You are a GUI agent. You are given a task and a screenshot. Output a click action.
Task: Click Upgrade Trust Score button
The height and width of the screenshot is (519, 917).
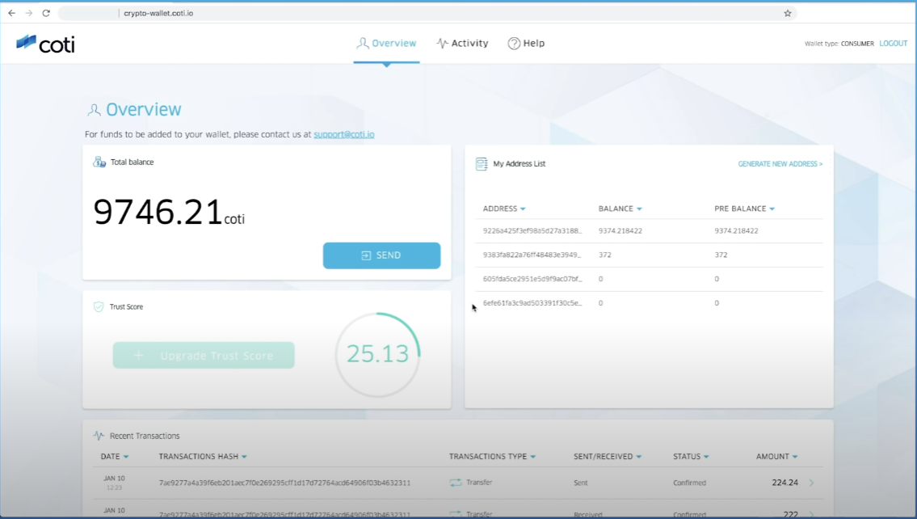click(204, 355)
